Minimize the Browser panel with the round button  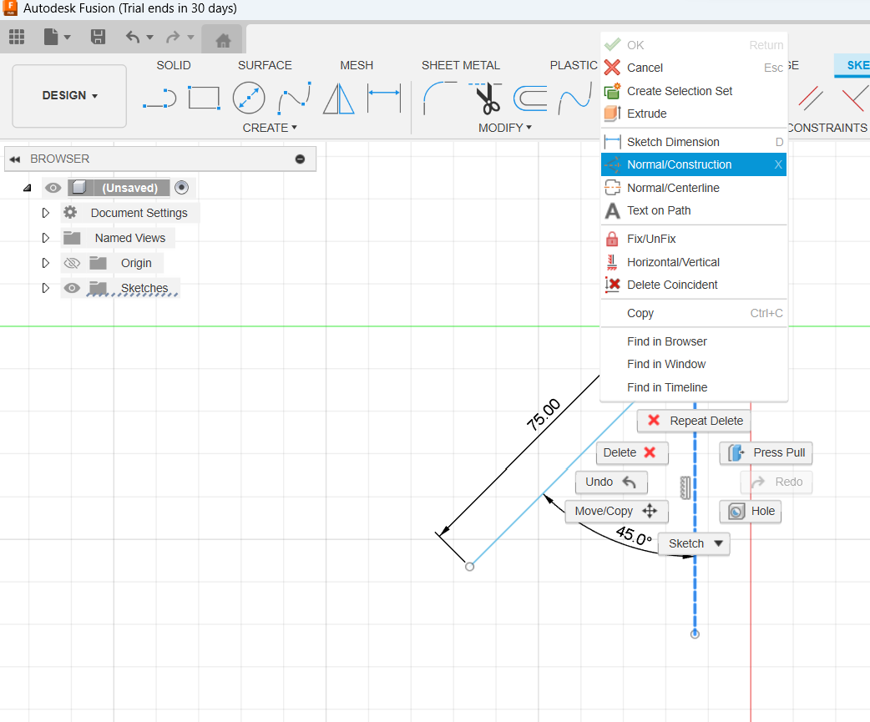pyautogui.click(x=301, y=159)
